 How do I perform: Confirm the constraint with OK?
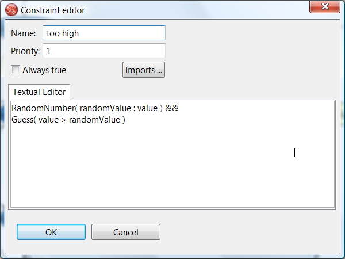point(51,233)
